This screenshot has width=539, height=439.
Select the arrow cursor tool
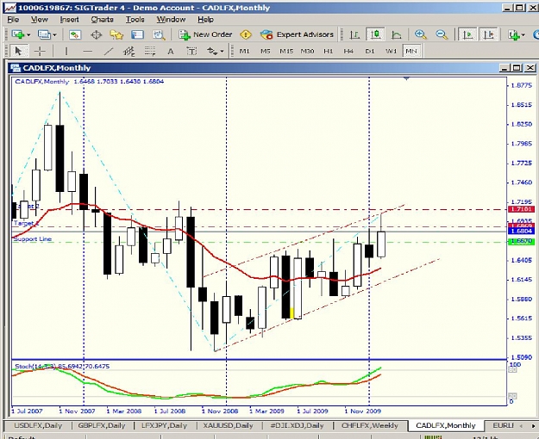click(18, 52)
